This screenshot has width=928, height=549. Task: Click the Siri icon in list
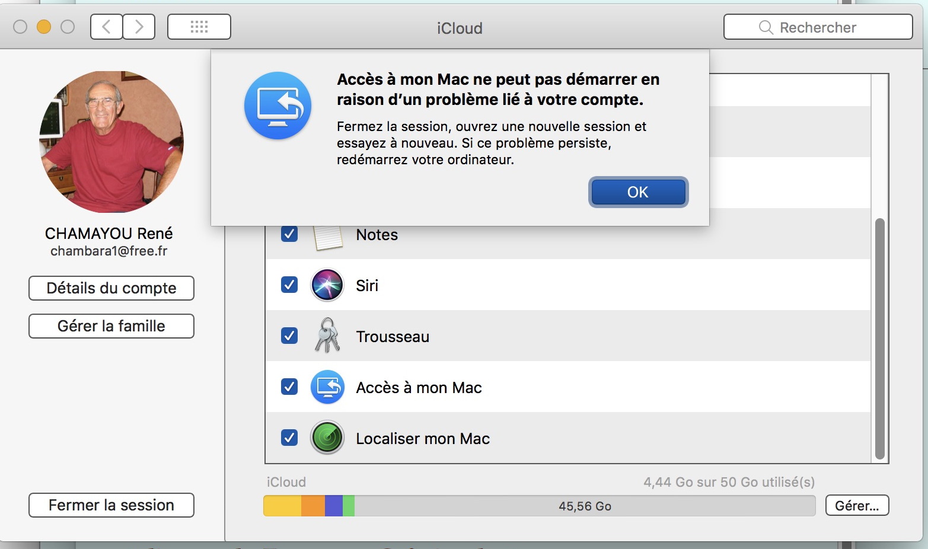(x=327, y=285)
